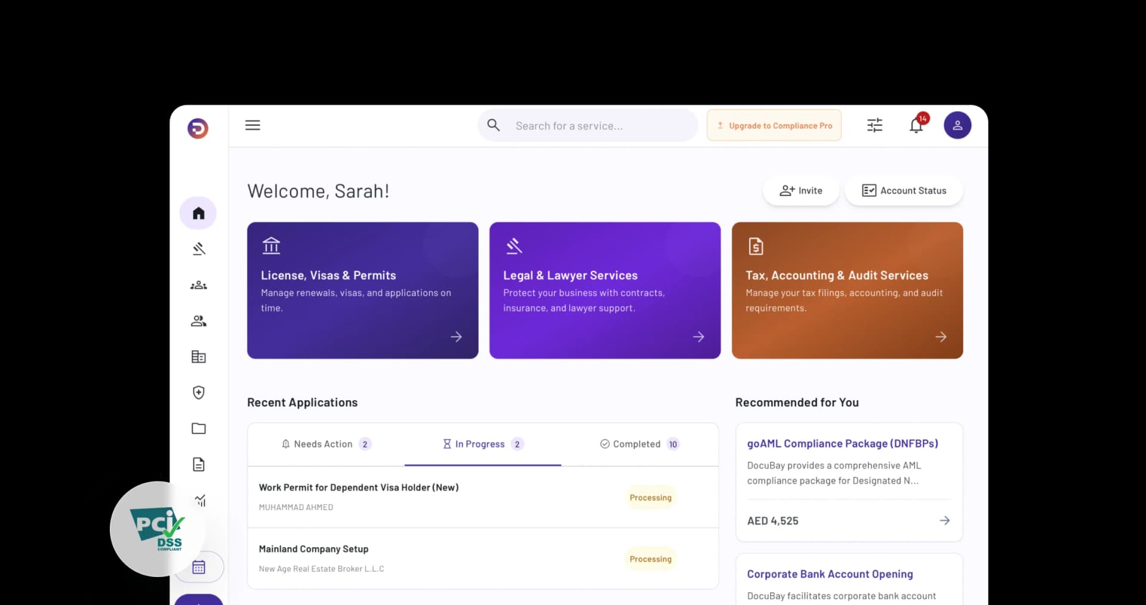Viewport: 1146px width, 605px height.
Task: Open the calendar sidebar icon
Action: 199,567
